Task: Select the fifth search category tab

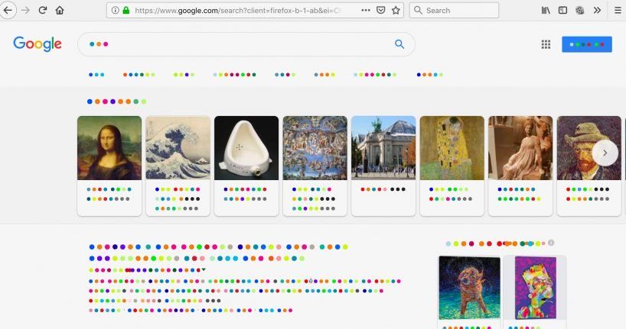Action: [x=285, y=75]
